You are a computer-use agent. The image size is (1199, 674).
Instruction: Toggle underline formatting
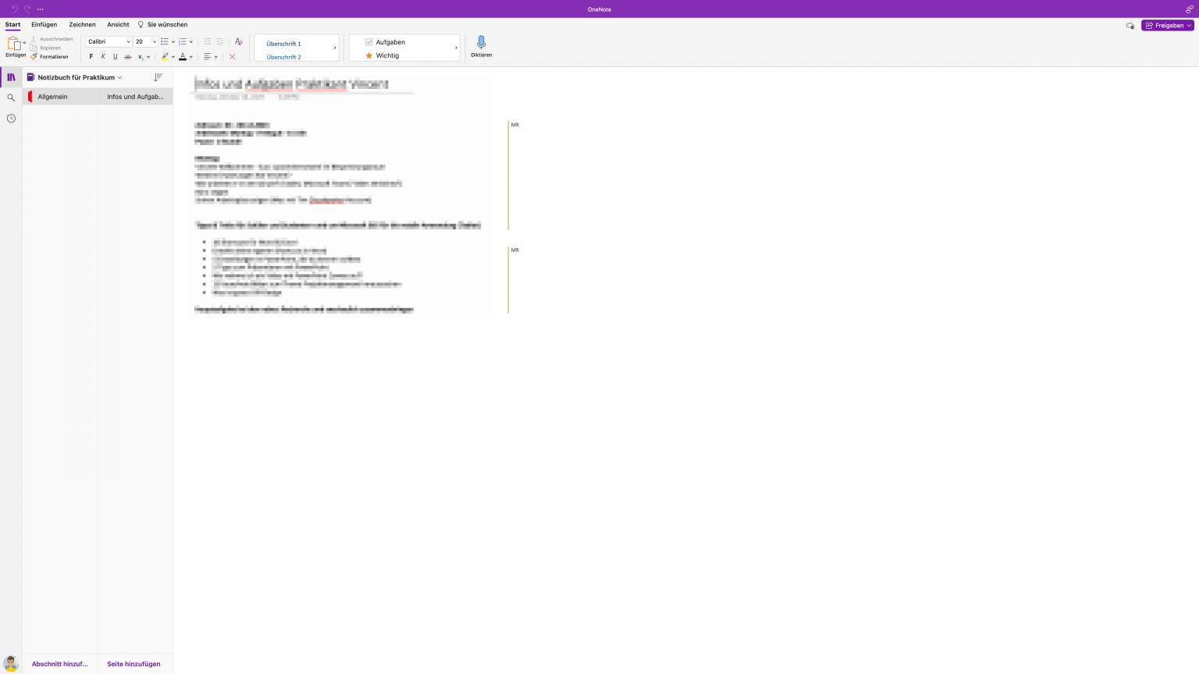[x=115, y=56]
